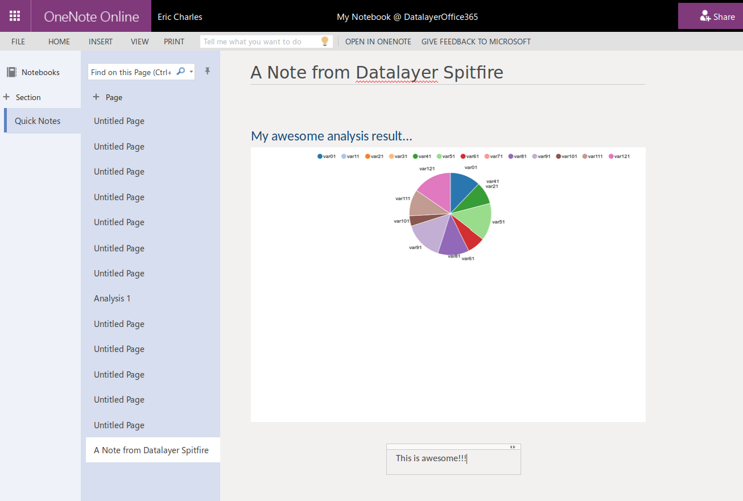Open the app launcher waffle icon

[x=15, y=16]
